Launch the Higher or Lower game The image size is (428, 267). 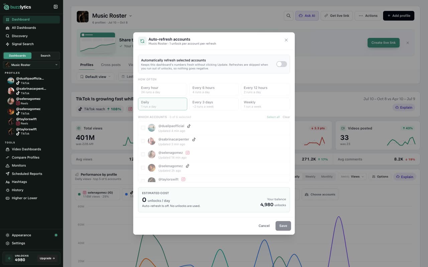click(x=31, y=198)
